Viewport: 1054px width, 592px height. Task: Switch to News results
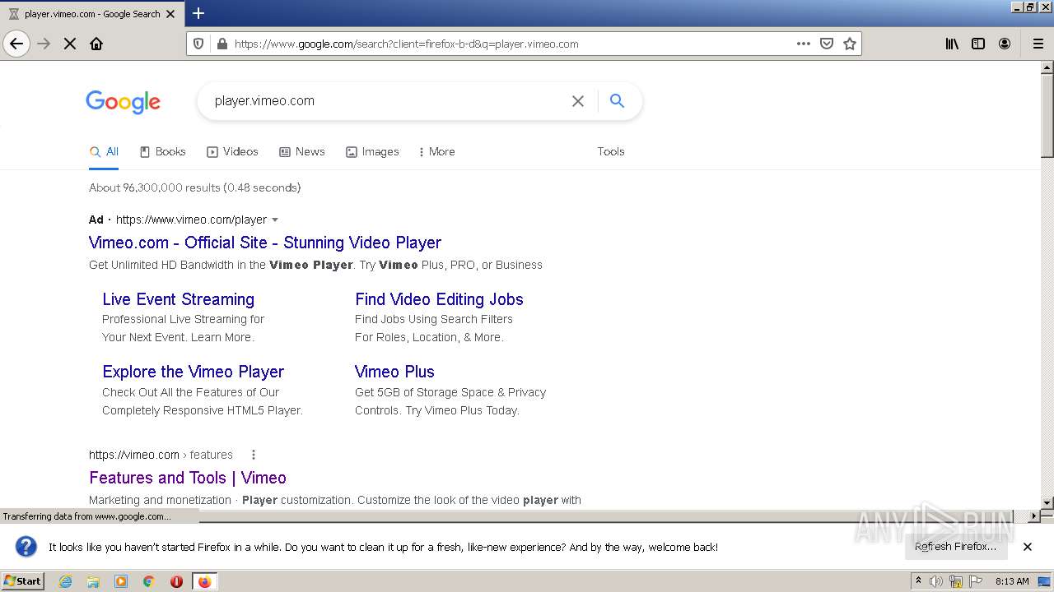[x=301, y=151]
